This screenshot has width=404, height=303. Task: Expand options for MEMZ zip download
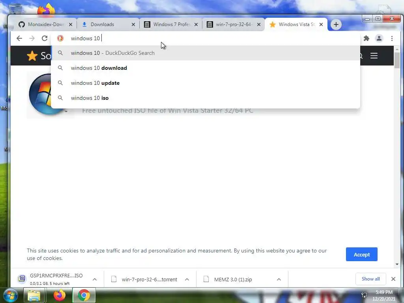(279, 279)
